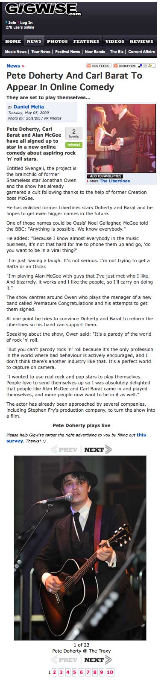Open the Tour News submenu item
161x688 pixels.
[x=41, y=52]
